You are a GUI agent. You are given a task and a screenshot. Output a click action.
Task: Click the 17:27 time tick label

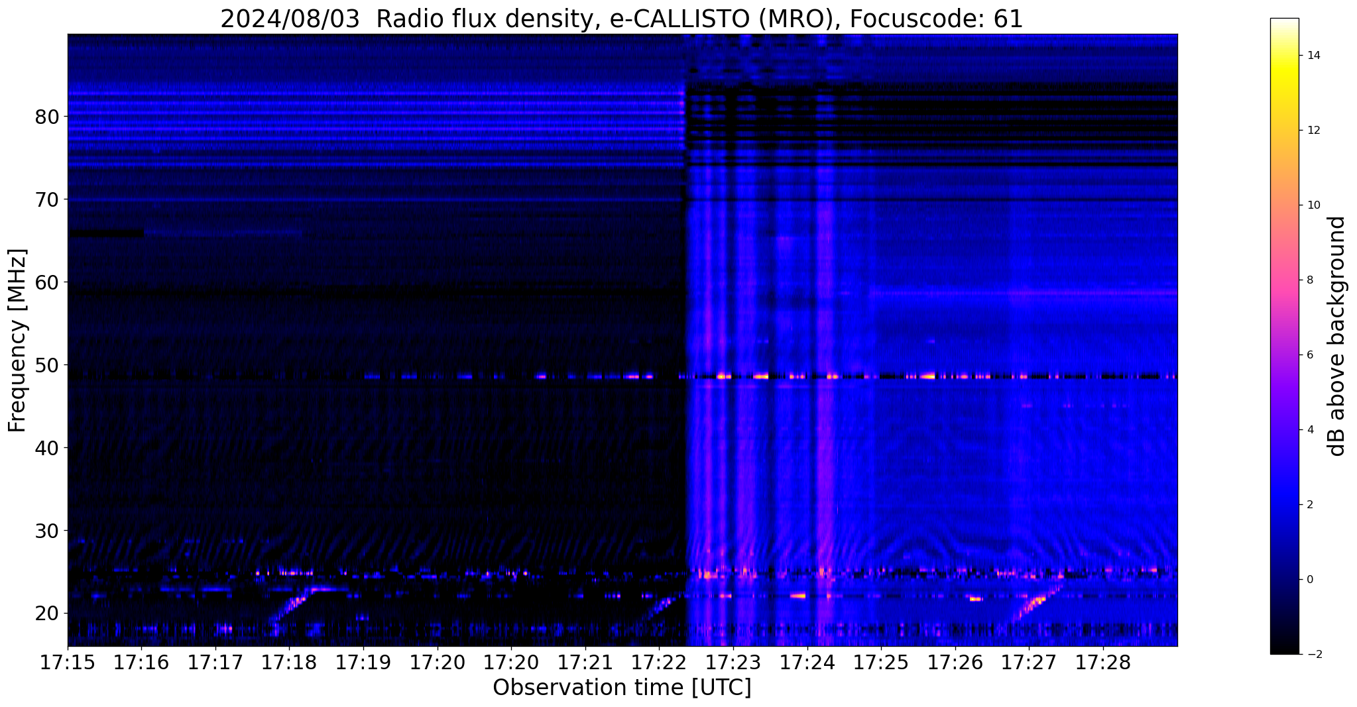point(1029,663)
